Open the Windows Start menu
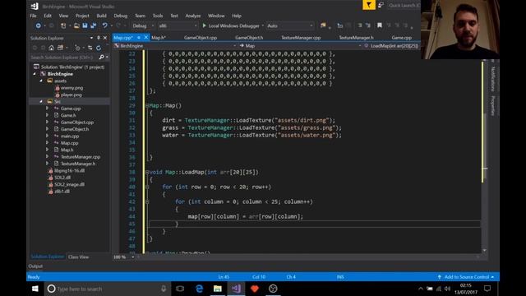This screenshot has height=296, width=526. click(35, 289)
